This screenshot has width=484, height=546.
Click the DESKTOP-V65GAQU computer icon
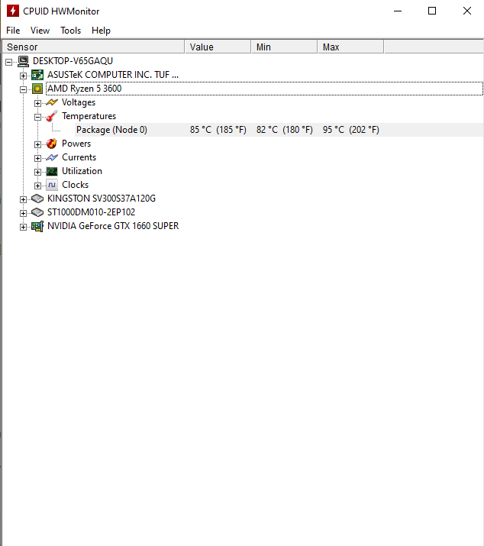[24, 61]
